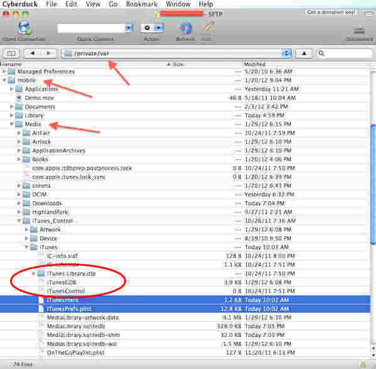Sort by the Filename column header
This screenshot has width=376, height=369.
click(x=11, y=64)
